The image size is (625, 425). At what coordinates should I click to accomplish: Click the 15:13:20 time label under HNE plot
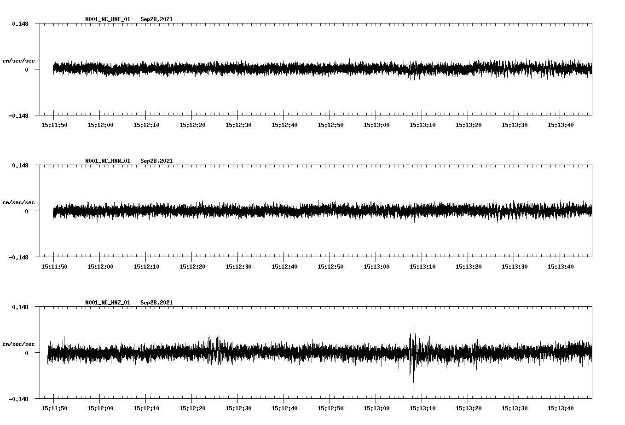coord(469,125)
